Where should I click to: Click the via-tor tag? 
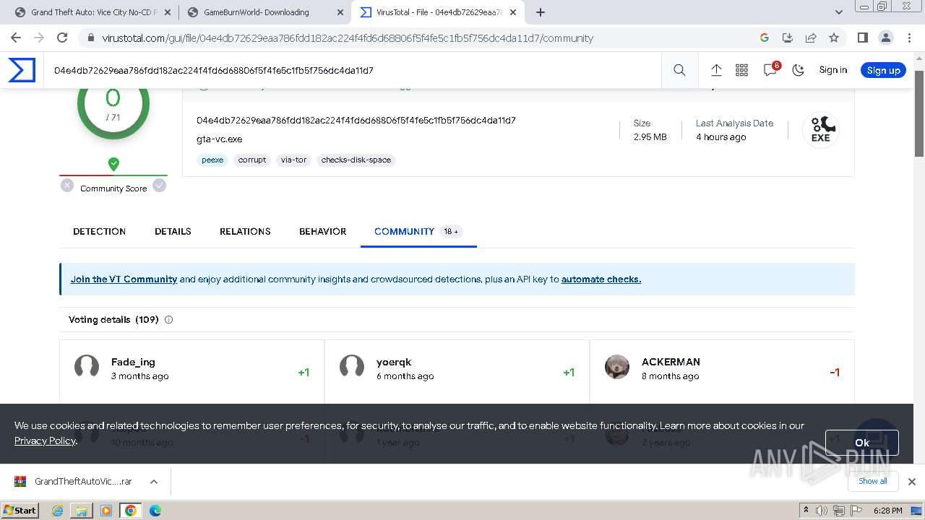(x=294, y=160)
